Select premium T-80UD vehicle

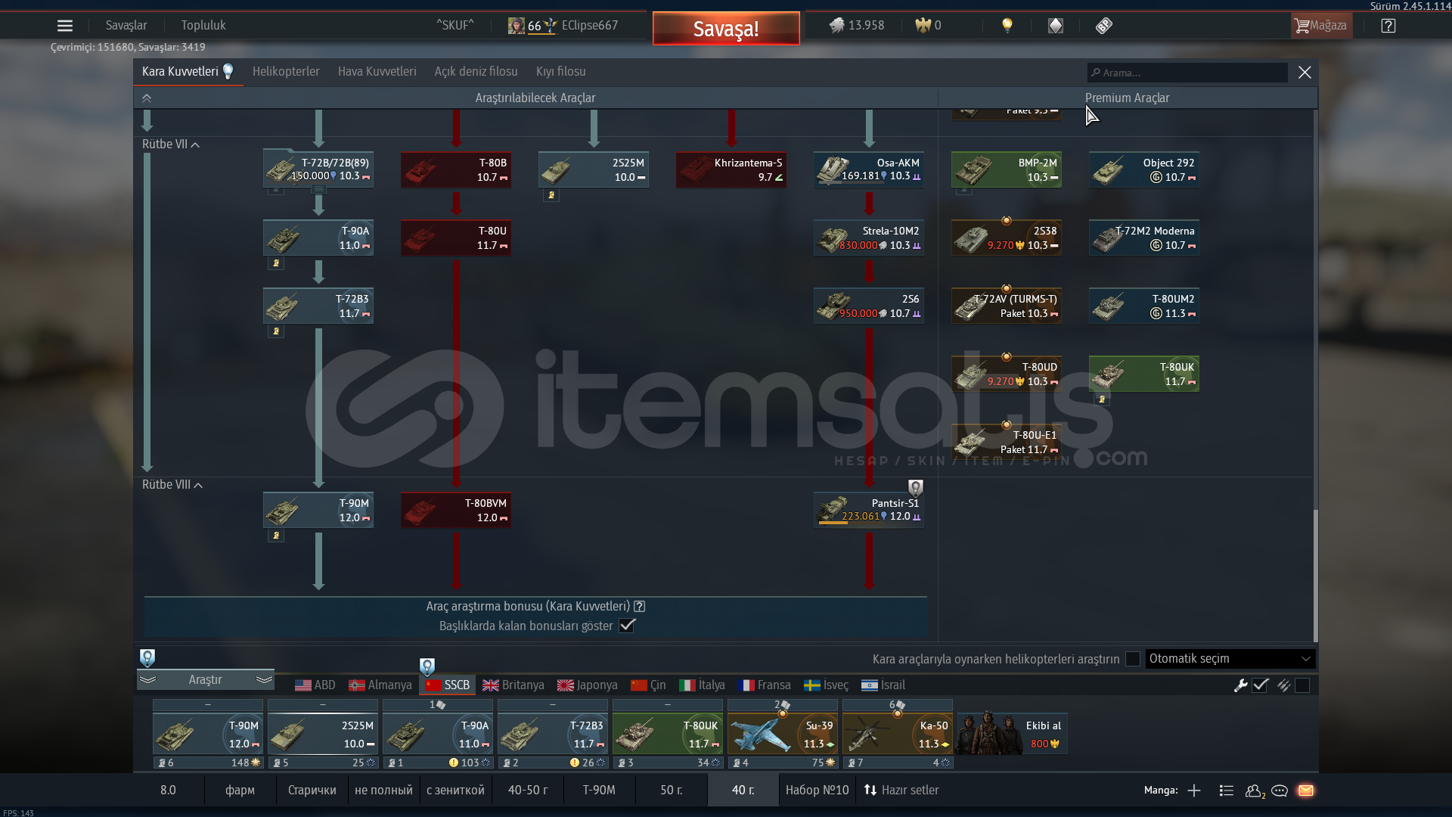[x=1007, y=374]
